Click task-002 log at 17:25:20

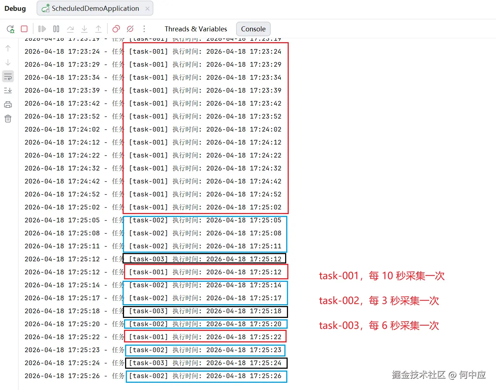point(153,324)
